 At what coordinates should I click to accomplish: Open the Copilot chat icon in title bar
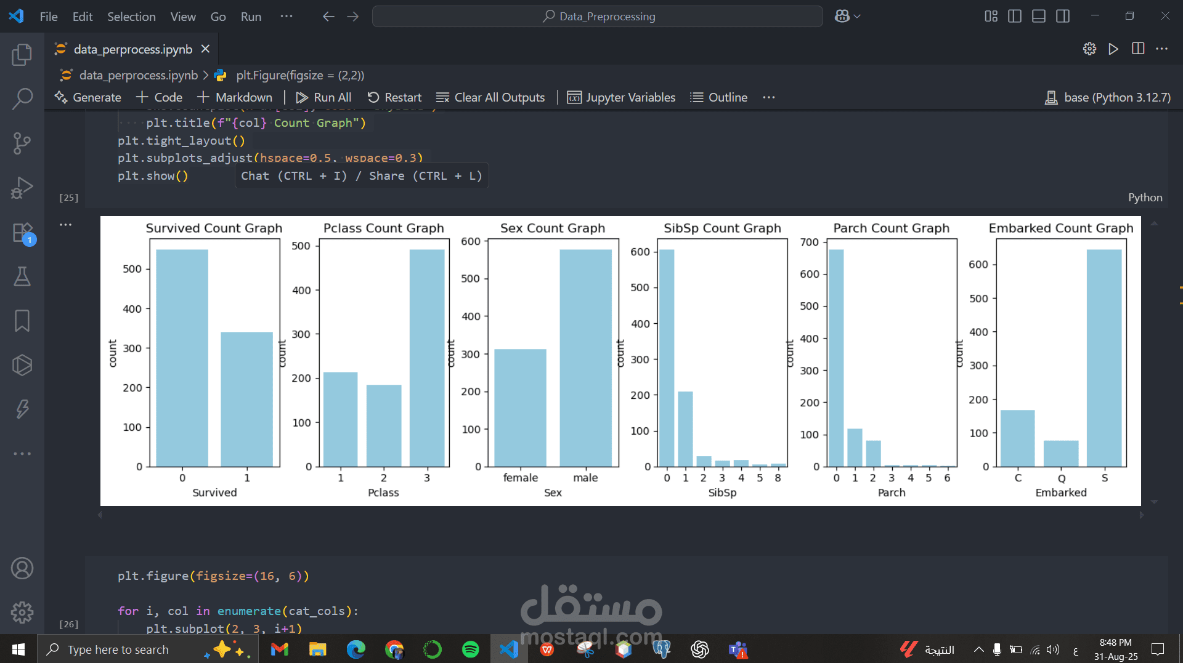pyautogui.click(x=842, y=17)
